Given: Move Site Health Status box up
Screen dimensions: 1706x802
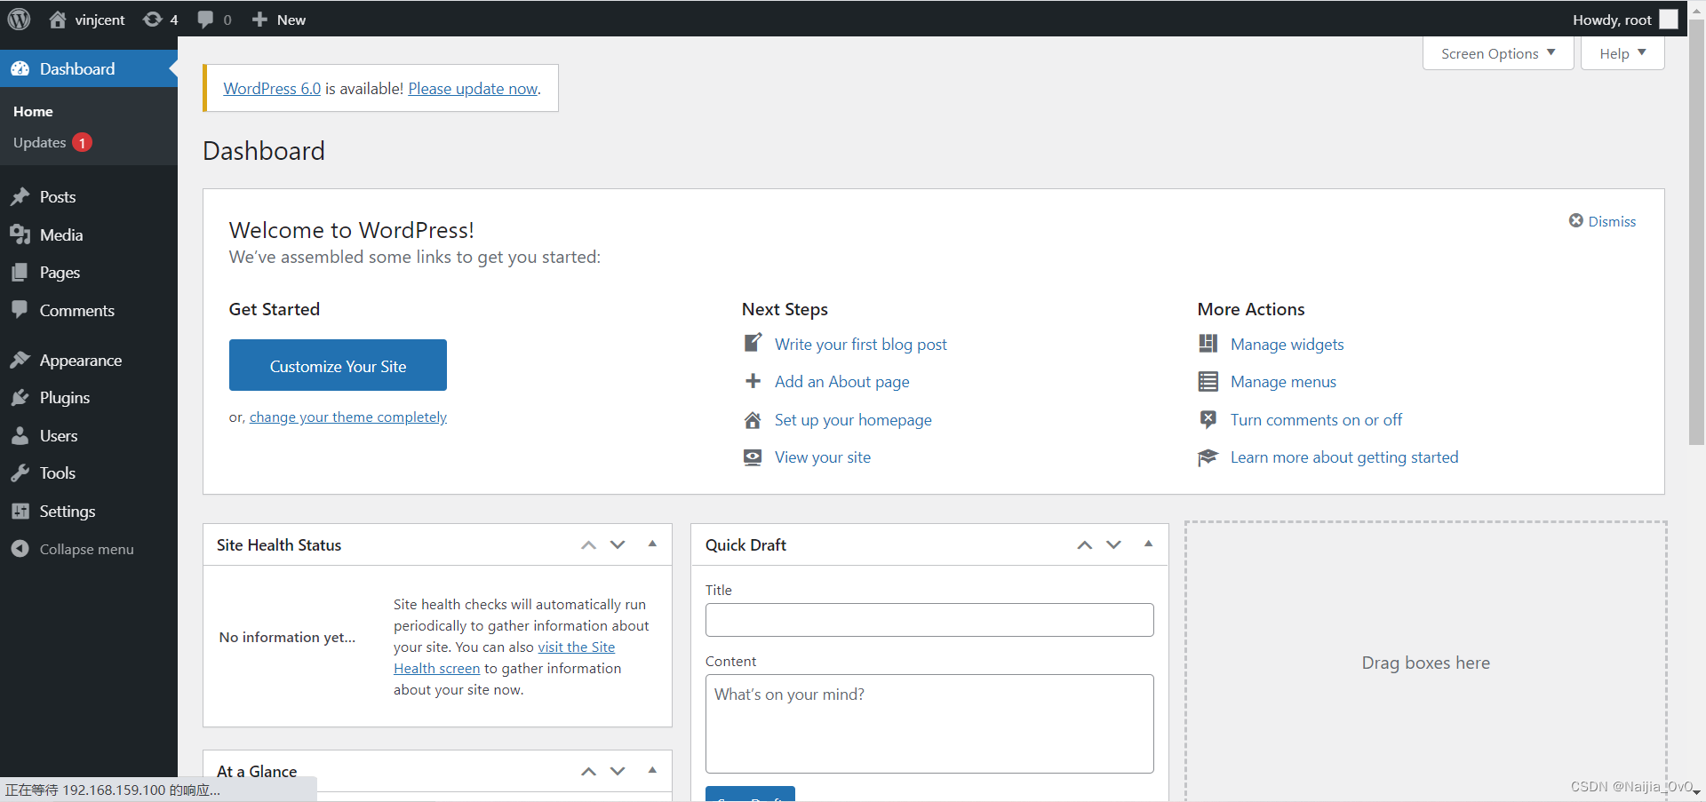Looking at the screenshot, I should (588, 544).
